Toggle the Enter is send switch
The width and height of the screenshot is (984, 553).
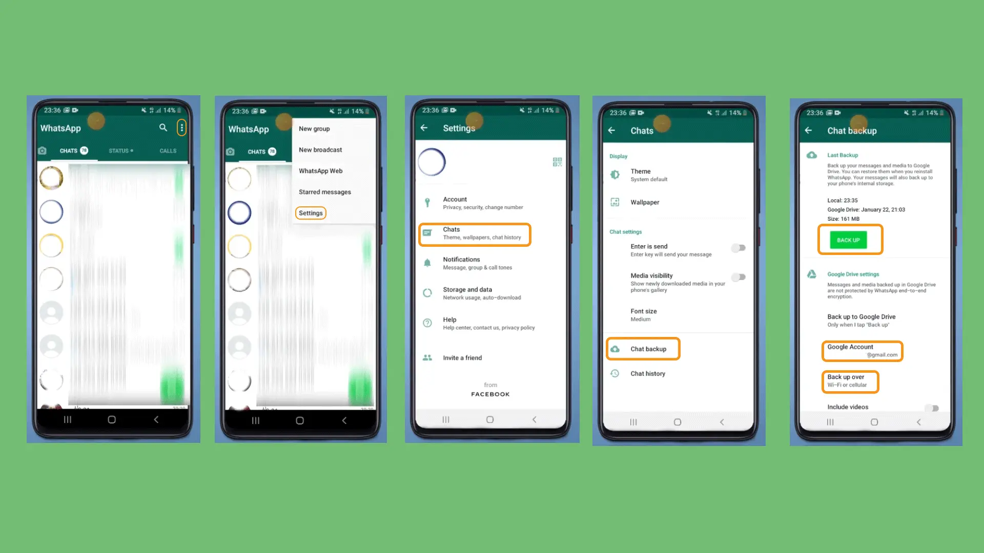(738, 248)
